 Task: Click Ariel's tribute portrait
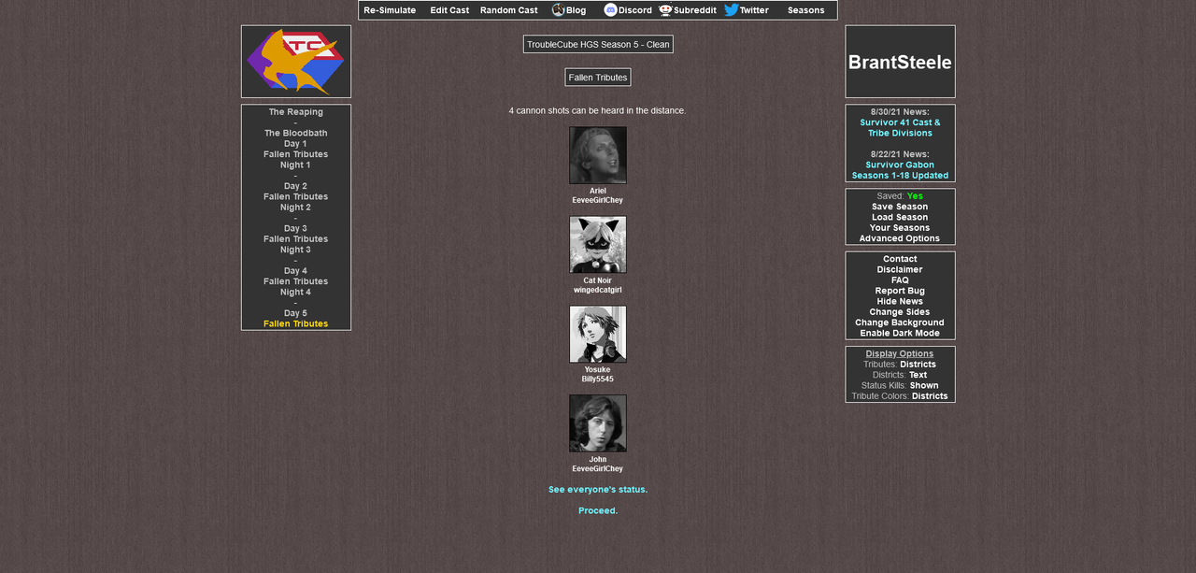point(598,155)
